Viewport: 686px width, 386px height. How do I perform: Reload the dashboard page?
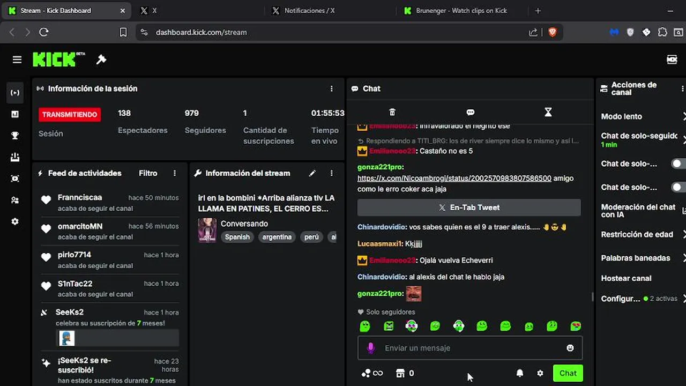(44, 32)
